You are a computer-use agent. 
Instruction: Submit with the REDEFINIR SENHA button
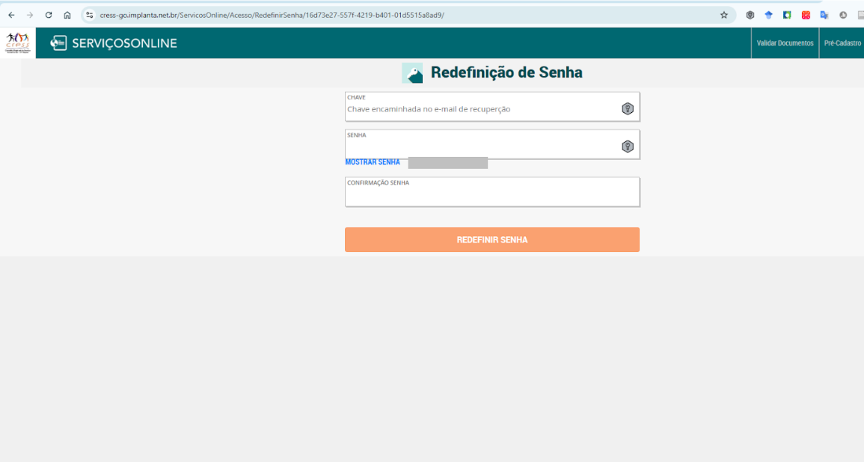point(492,239)
